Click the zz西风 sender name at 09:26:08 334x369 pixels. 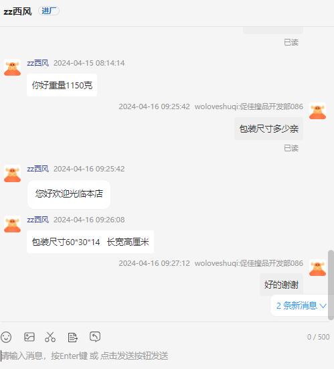[x=38, y=220]
